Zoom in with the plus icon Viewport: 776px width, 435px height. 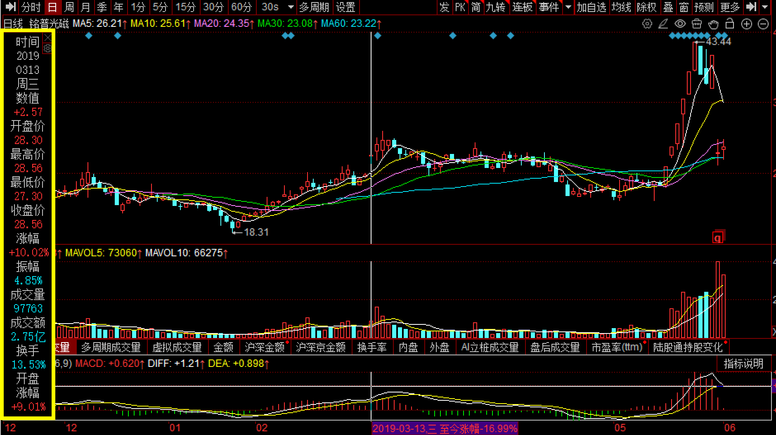pyautogui.click(x=747, y=24)
